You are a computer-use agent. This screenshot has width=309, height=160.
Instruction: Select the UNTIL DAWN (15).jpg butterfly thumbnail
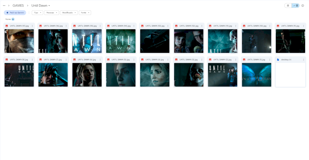87,41
